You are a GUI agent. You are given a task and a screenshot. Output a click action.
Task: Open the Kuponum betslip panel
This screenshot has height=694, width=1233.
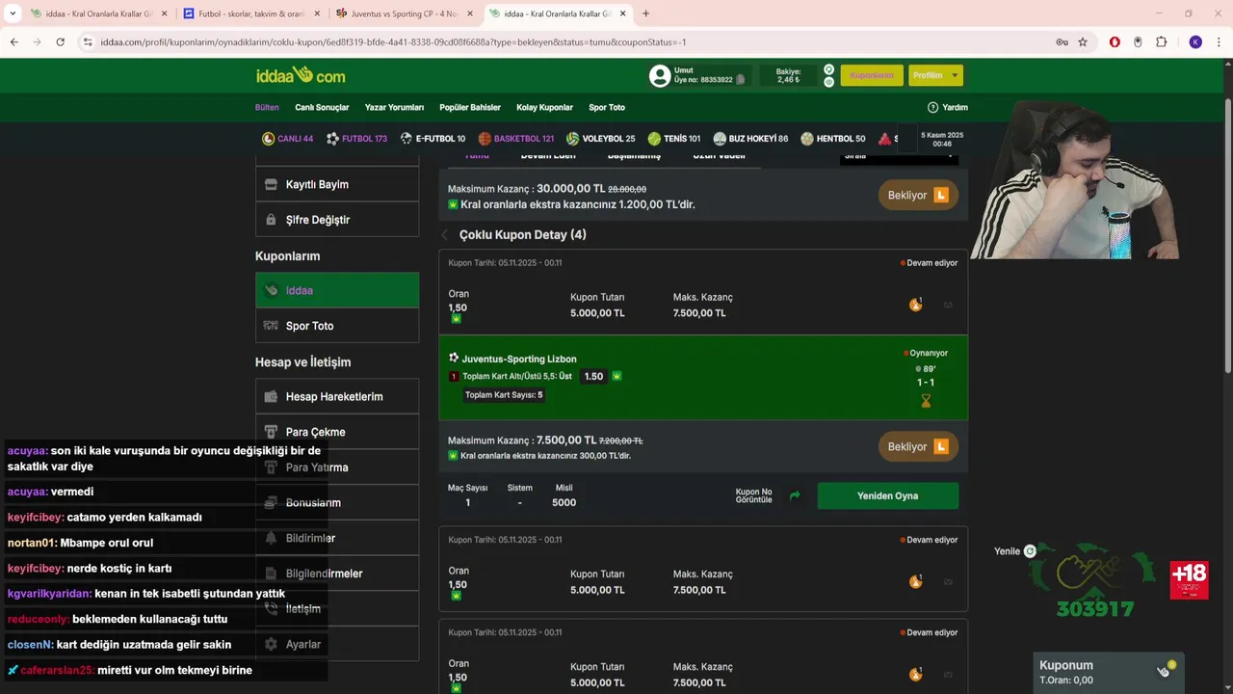(1108, 672)
